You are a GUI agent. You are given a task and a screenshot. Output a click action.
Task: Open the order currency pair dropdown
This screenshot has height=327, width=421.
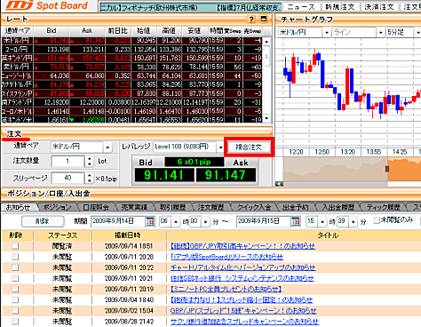[x=107, y=147]
